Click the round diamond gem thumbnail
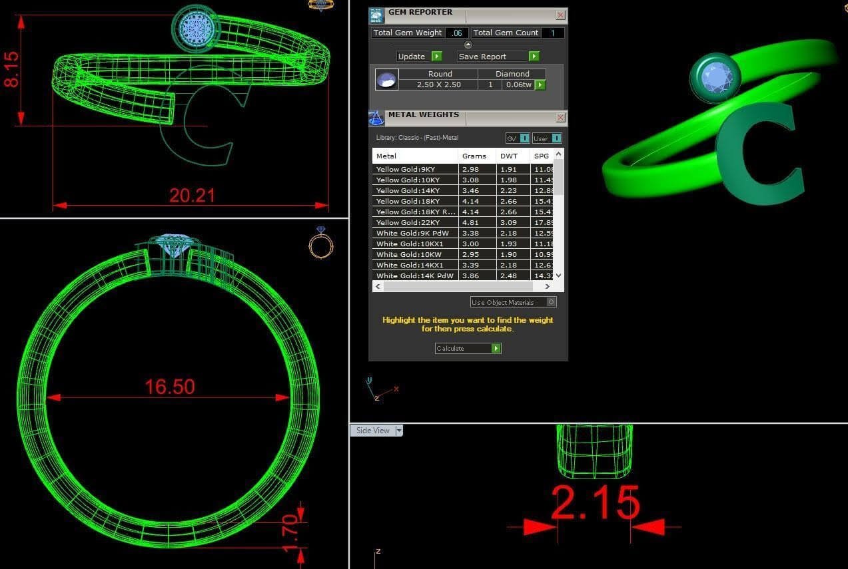 386,80
